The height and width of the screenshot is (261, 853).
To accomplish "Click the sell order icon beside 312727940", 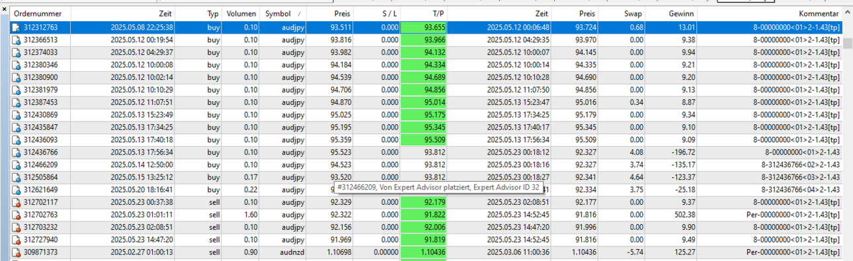I will (x=16, y=241).
